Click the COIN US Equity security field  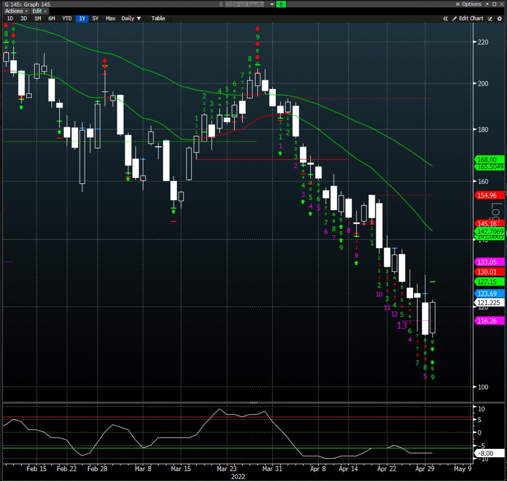click(245, 4)
